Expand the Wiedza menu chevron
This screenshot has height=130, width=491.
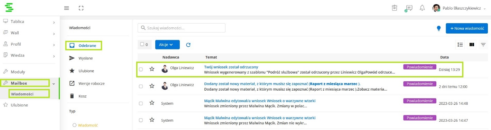[x=54, y=56]
